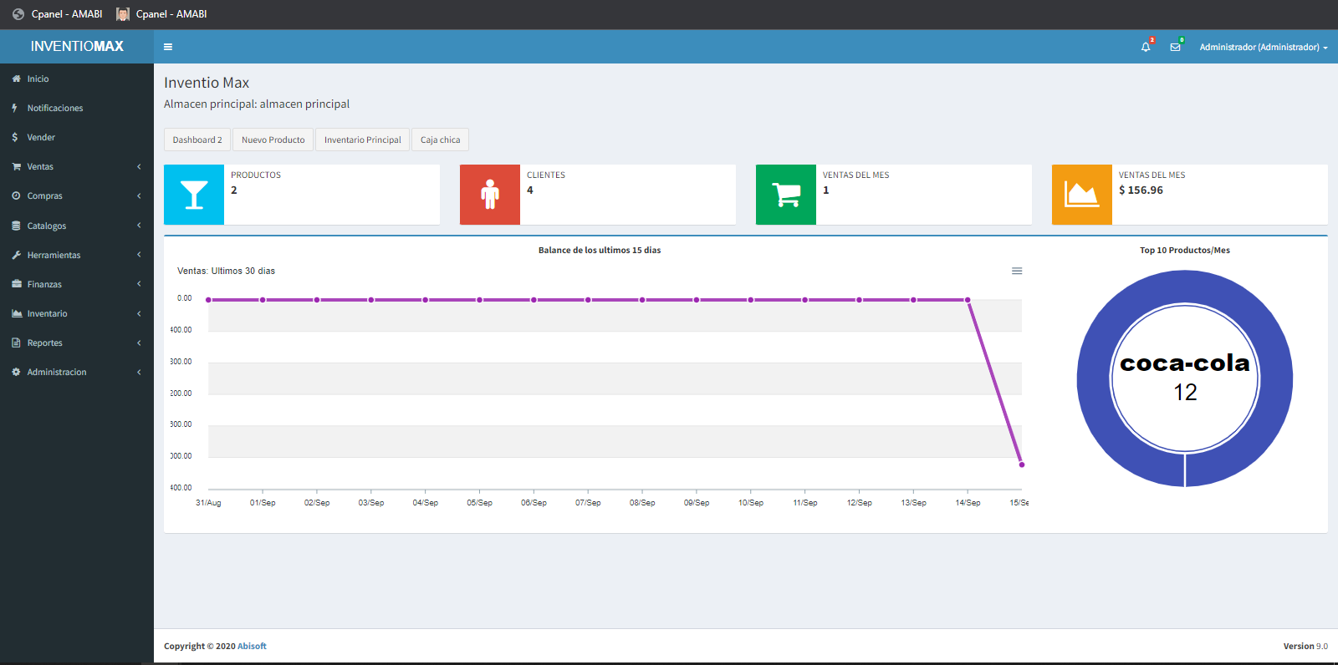
Task: Expand the Reportes submenu chevron
Action: 139,343
